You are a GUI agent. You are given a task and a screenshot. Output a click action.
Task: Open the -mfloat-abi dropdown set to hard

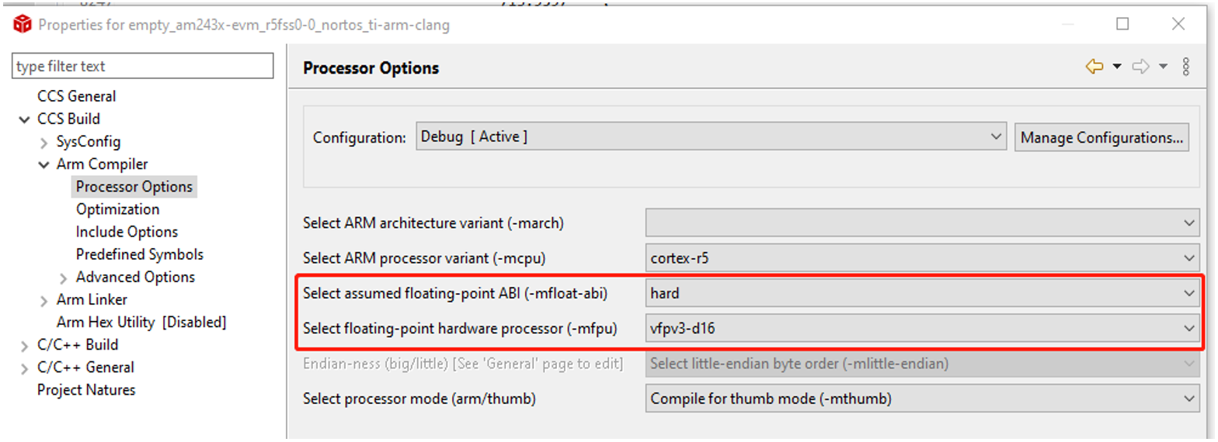[922, 293]
